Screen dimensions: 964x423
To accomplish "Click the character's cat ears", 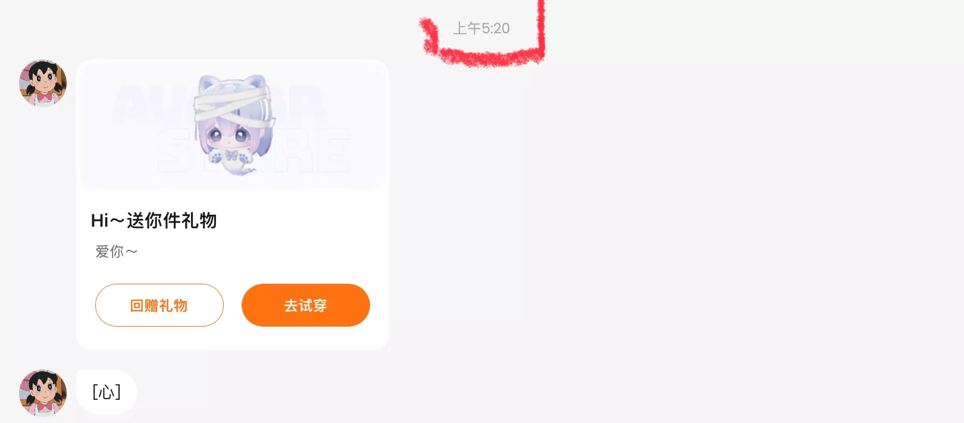I will click(x=233, y=82).
